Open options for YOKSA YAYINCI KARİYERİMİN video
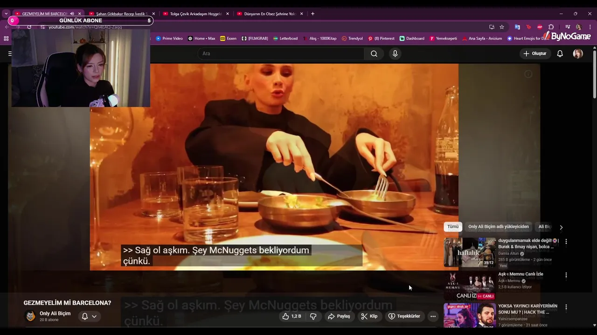Viewport: 597px width, 335px height. (x=566, y=307)
